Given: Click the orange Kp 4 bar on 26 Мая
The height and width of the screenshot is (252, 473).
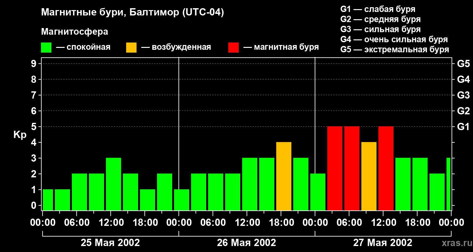Looking at the screenshot, I should tap(284, 176).
